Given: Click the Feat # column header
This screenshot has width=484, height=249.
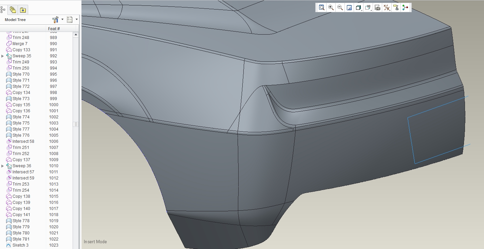Looking at the screenshot, I should pos(54,29).
